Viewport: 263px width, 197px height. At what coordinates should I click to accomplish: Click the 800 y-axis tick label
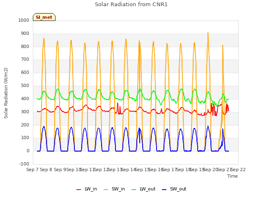tap(25, 46)
